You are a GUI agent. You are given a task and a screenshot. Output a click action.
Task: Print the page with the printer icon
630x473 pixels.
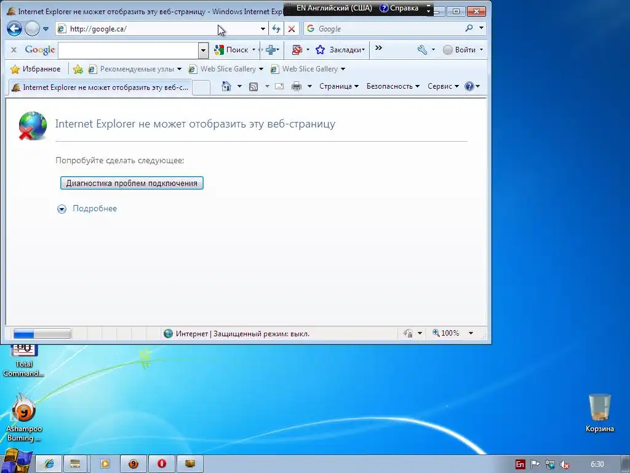click(x=297, y=86)
